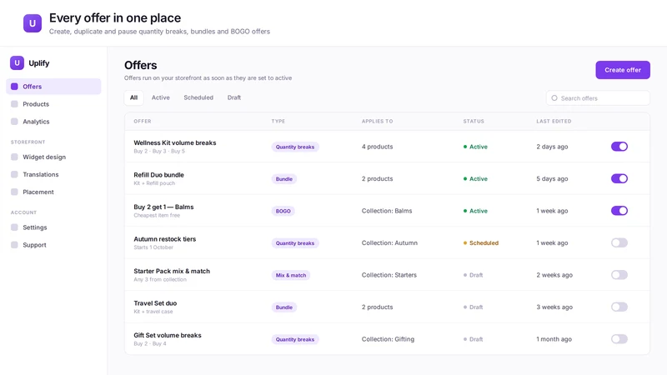Open Starter Pack mix & match offer
667x375 pixels.
(x=172, y=272)
